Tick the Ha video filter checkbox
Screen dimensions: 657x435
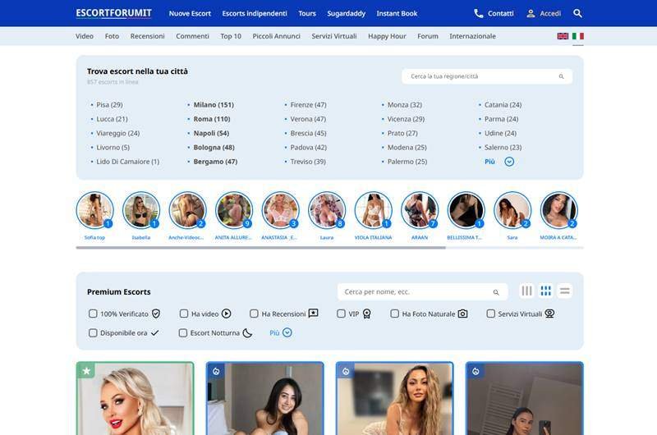[x=184, y=314]
